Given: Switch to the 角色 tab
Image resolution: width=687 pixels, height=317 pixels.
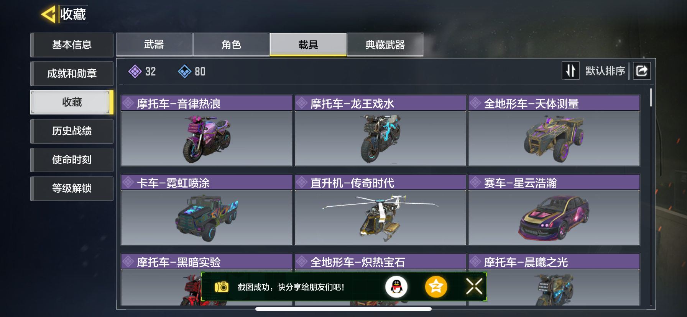Looking at the screenshot, I should [x=231, y=45].
